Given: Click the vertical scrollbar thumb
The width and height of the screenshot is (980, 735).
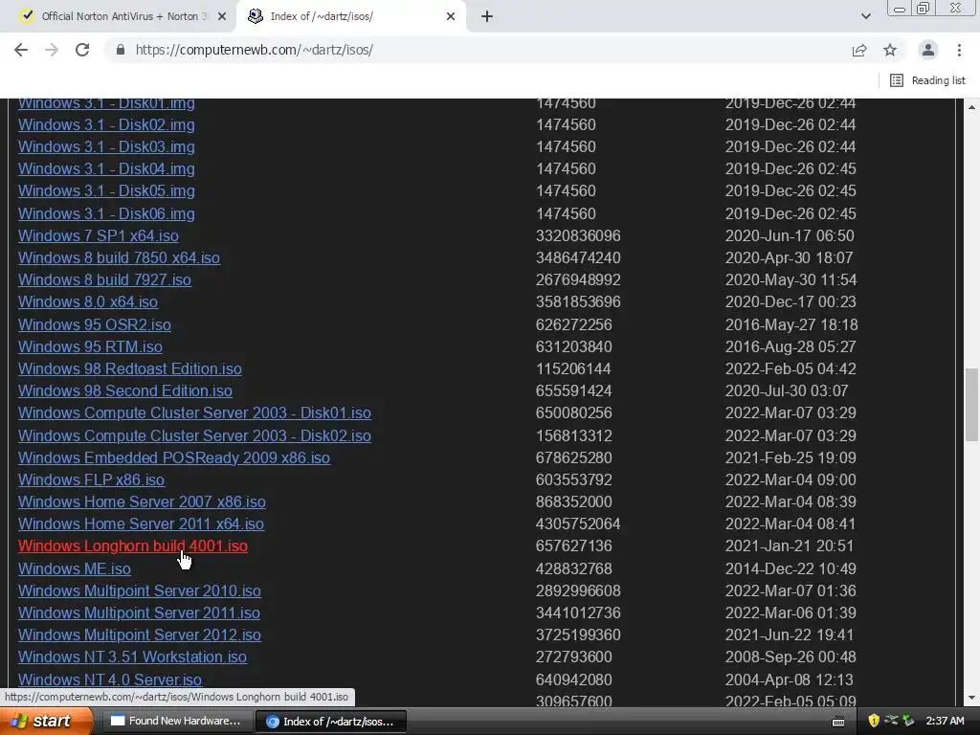Looking at the screenshot, I should point(972,405).
